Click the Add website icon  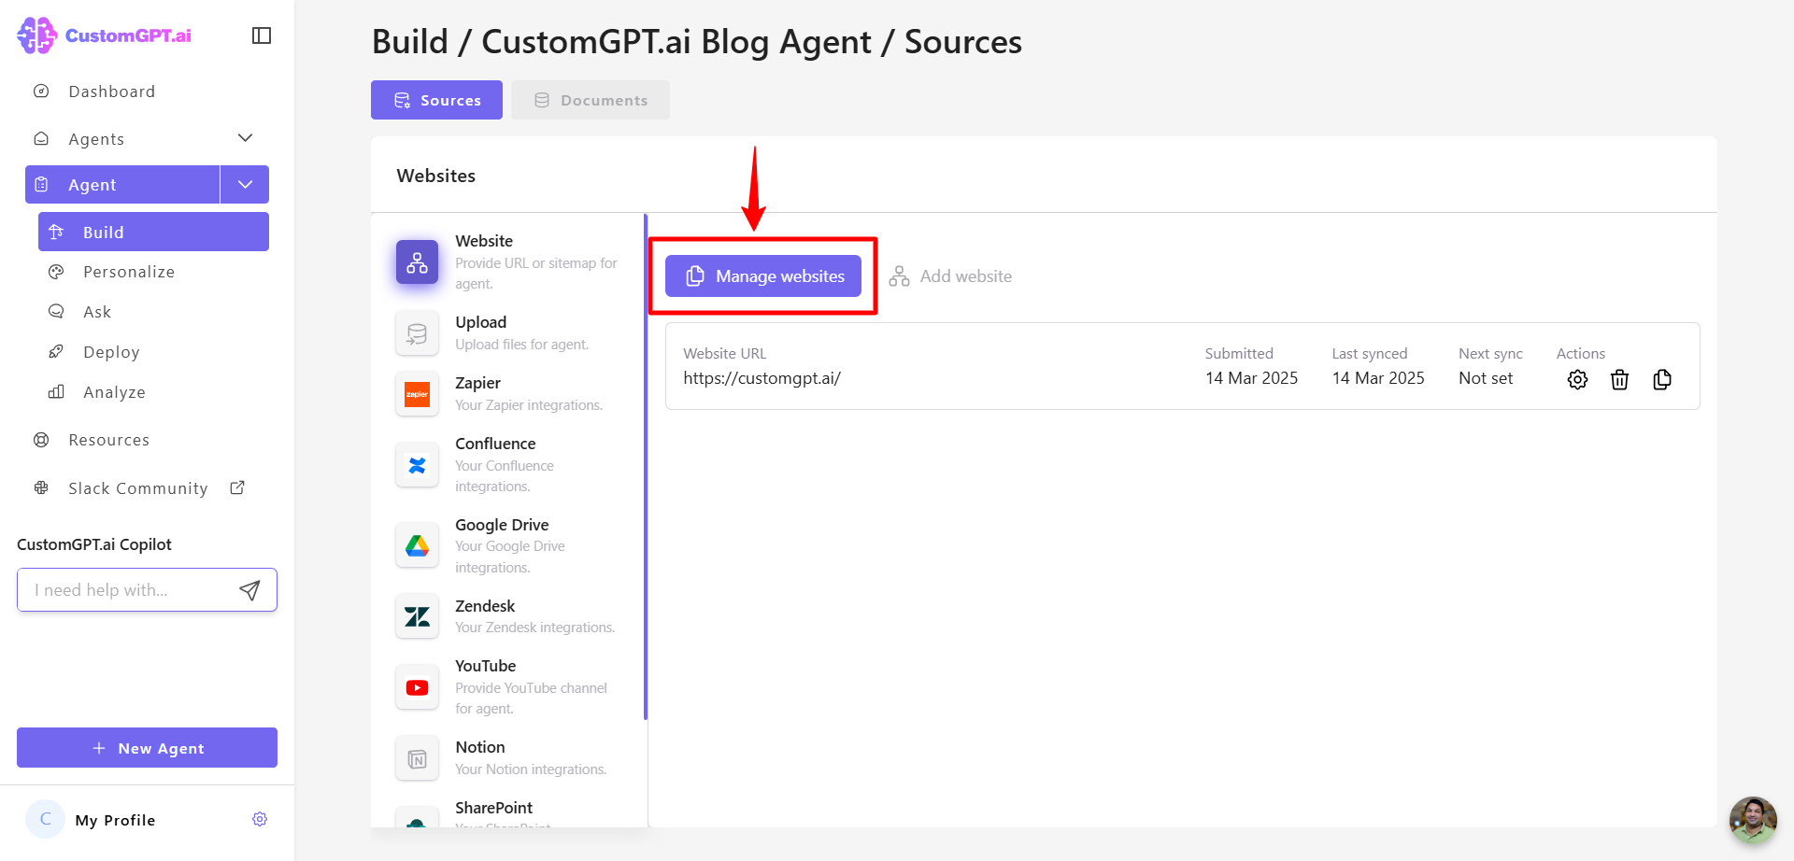899,276
